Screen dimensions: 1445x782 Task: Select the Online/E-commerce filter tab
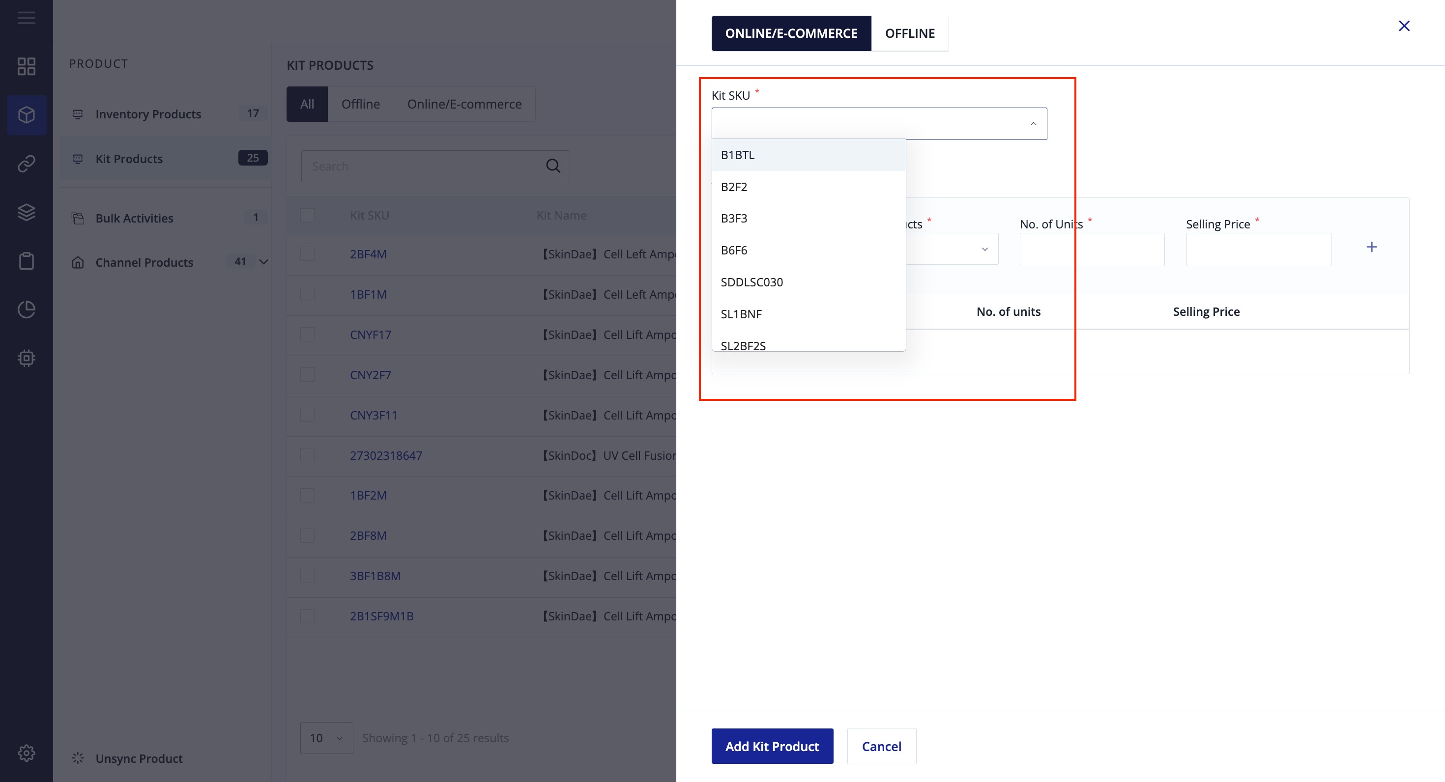(464, 104)
